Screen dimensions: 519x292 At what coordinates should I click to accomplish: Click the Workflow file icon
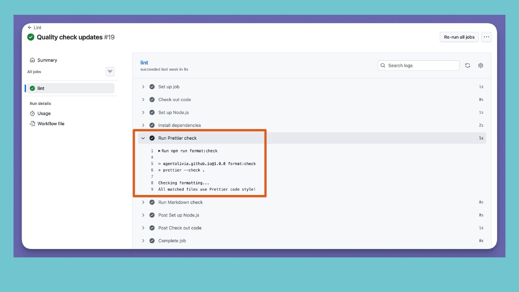32,124
